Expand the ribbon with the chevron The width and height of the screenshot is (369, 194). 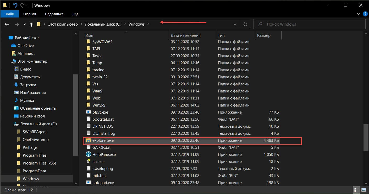point(359,14)
